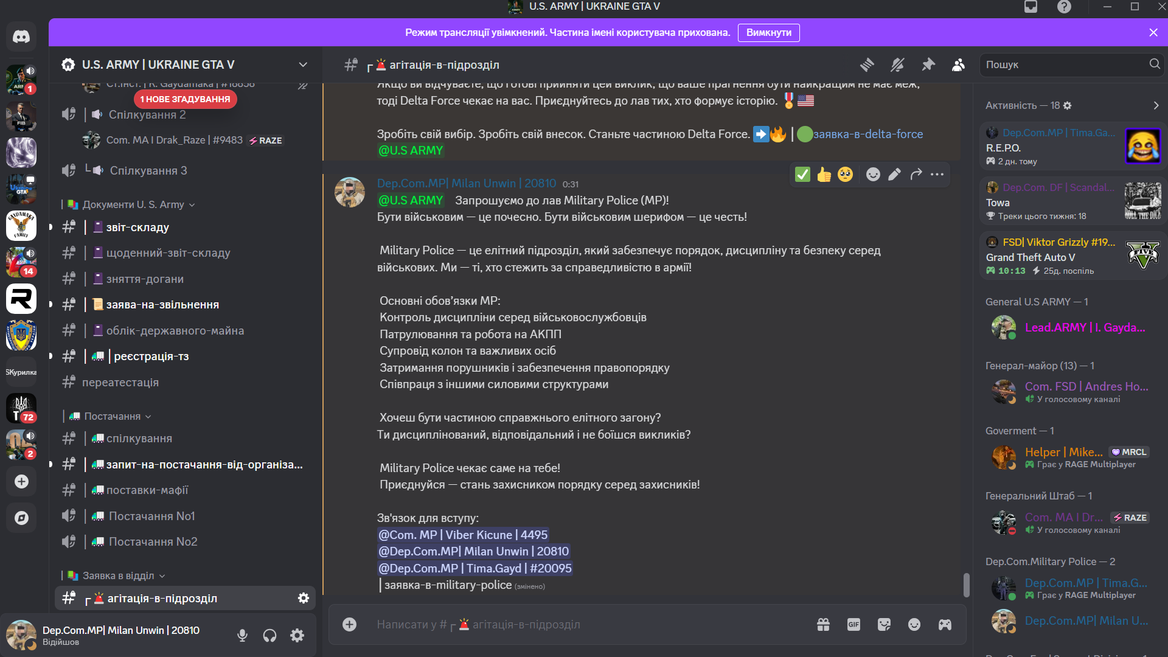Image resolution: width=1168 pixels, height=657 pixels.
Task: Toggle headphones deafen
Action: click(269, 636)
